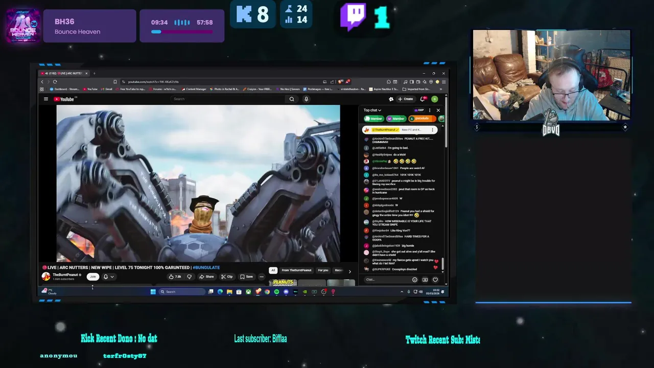The height and width of the screenshot is (368, 654).
Task: Click the live video player
Action: 198,183
